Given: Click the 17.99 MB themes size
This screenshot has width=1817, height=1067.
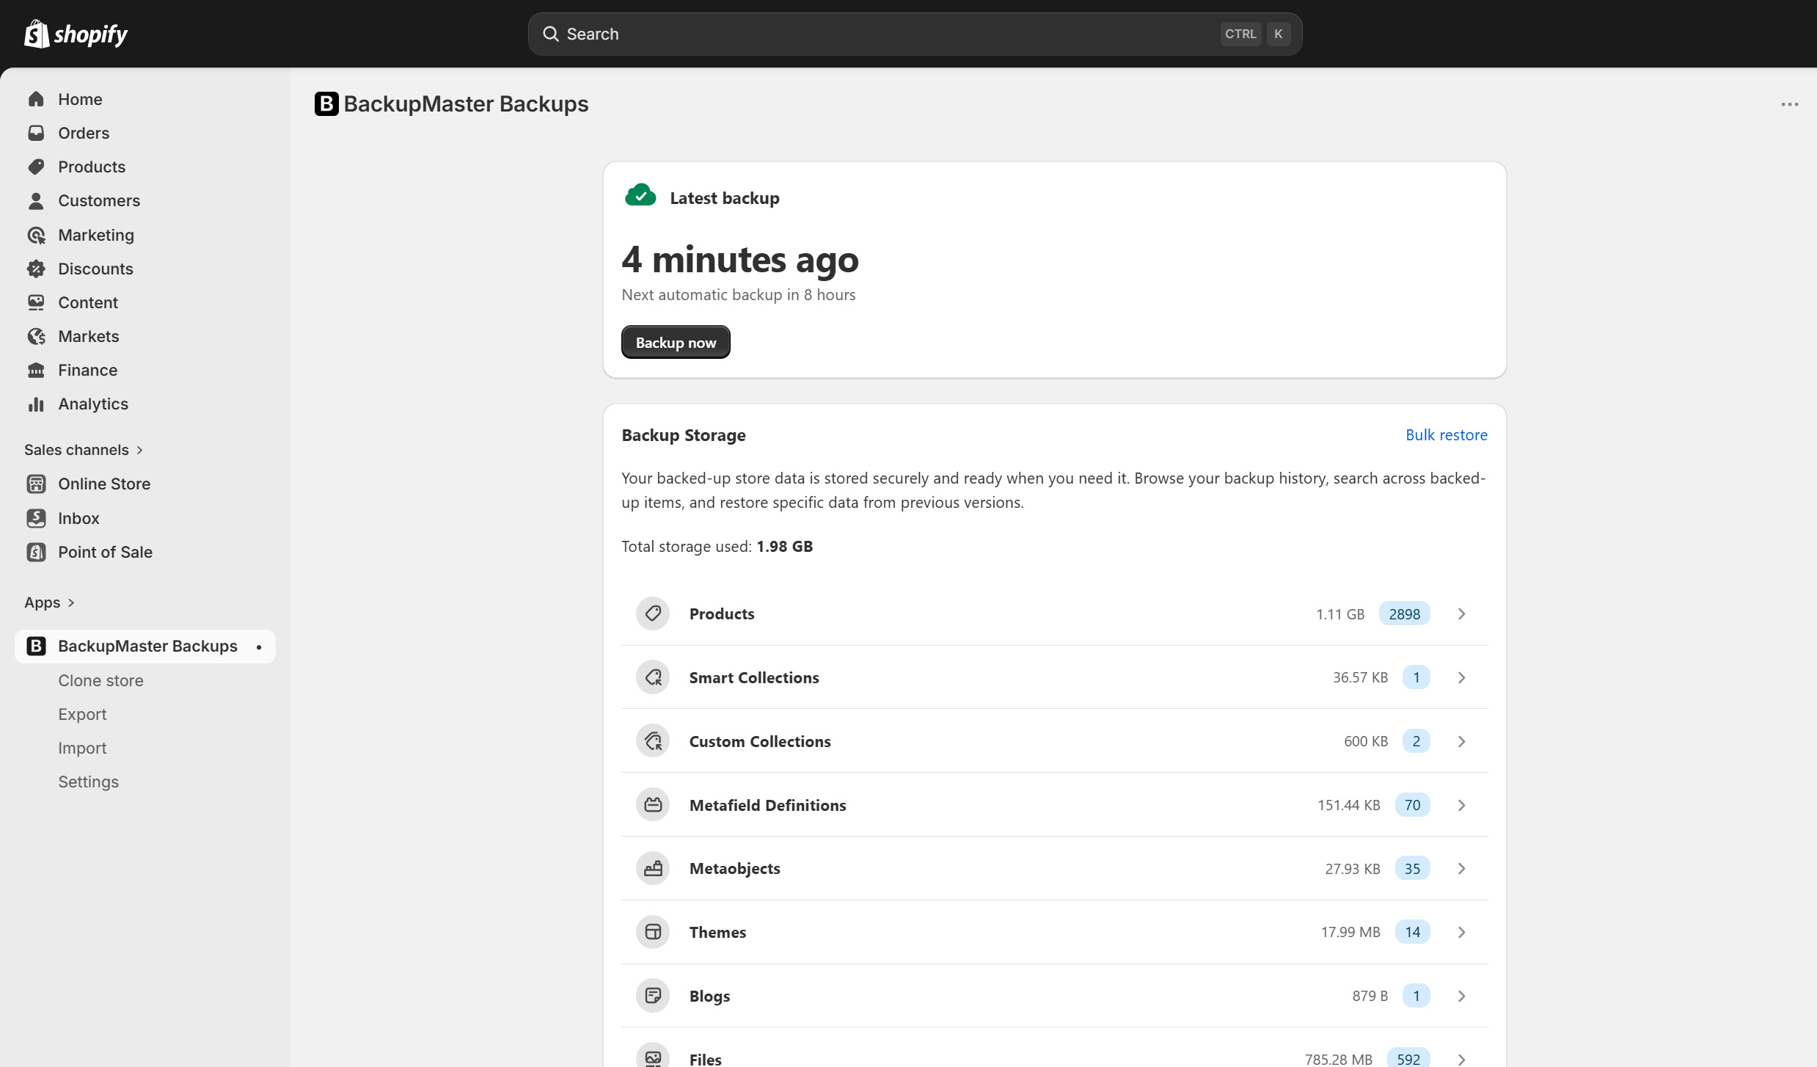Looking at the screenshot, I should [1350, 932].
